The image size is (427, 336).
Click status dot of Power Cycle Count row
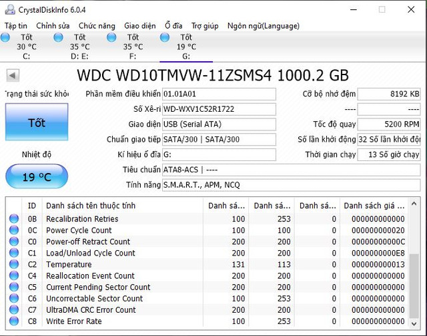[x=14, y=230]
